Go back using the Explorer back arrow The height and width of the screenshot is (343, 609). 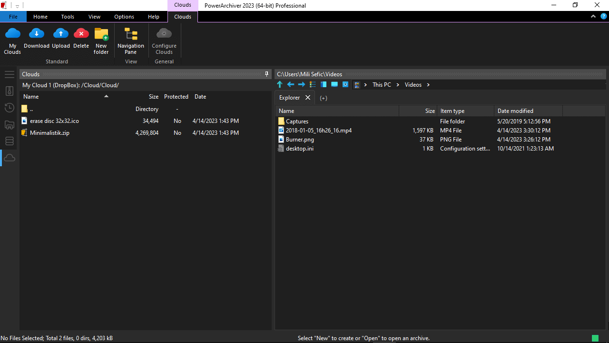291,84
